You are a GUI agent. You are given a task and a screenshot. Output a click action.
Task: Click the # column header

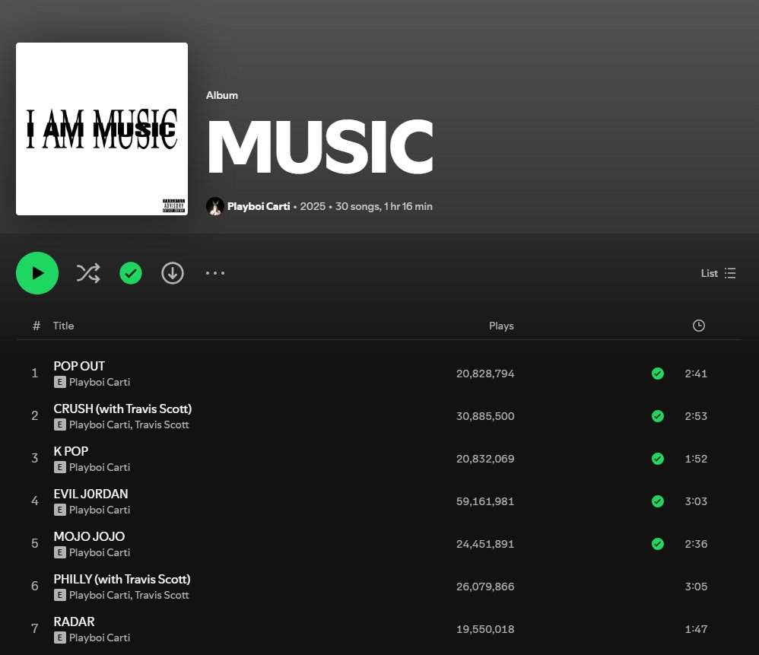(37, 326)
